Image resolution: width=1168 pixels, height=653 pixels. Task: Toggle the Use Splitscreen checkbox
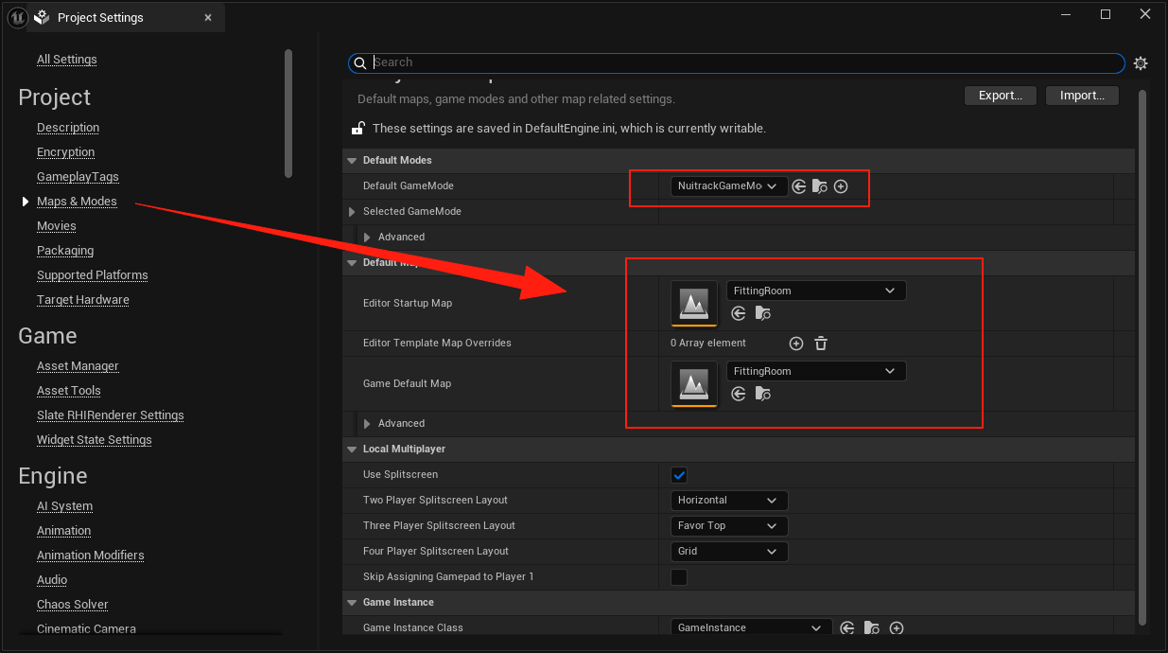click(679, 474)
